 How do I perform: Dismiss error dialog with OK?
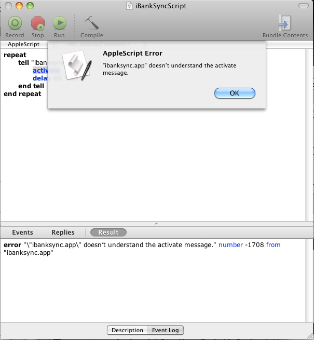[x=235, y=93]
